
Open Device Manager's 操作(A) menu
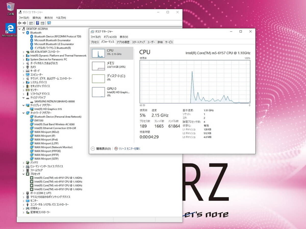[37, 18]
